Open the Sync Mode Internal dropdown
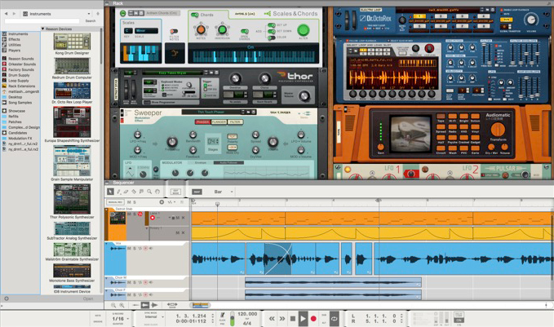Viewport: 554px width, 327px height. (154, 316)
